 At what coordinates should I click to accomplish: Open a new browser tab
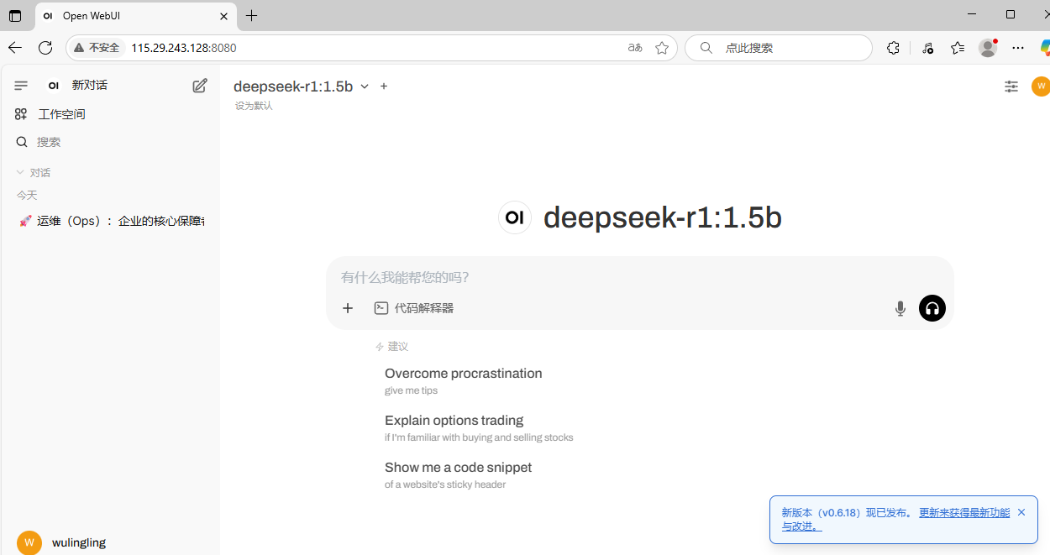[251, 16]
